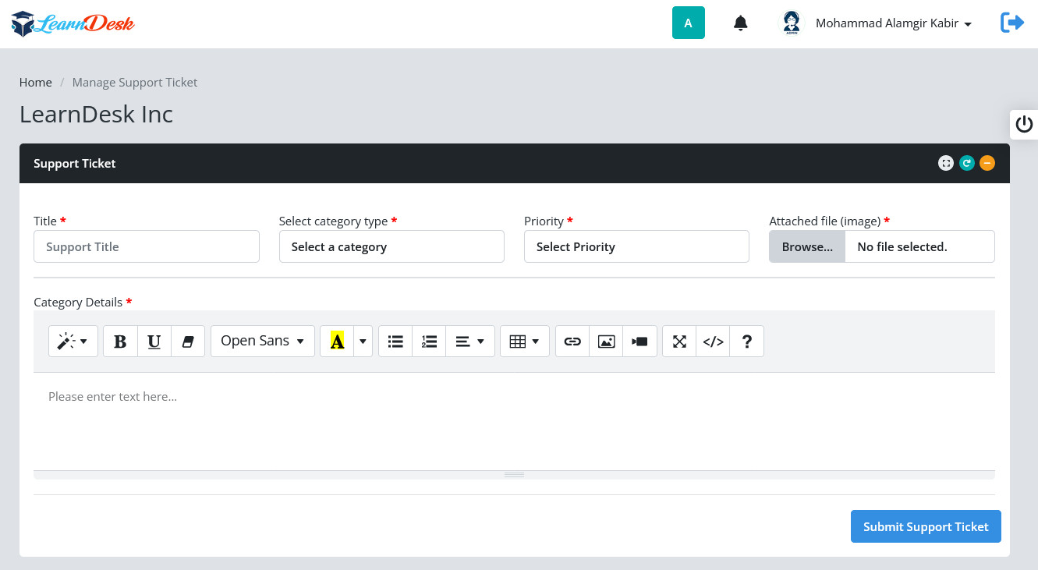Toggle bold formatting
Viewport: 1038px width, 570px height.
click(x=120, y=342)
